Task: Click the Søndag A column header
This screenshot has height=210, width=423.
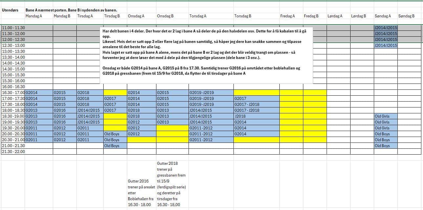Action: [x=386, y=16]
